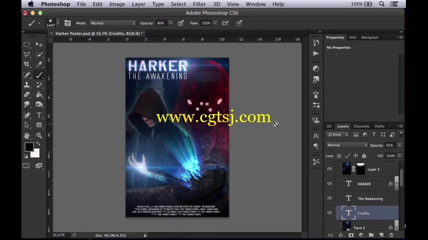Toggle pressure for size

pyautogui.click(x=239, y=23)
